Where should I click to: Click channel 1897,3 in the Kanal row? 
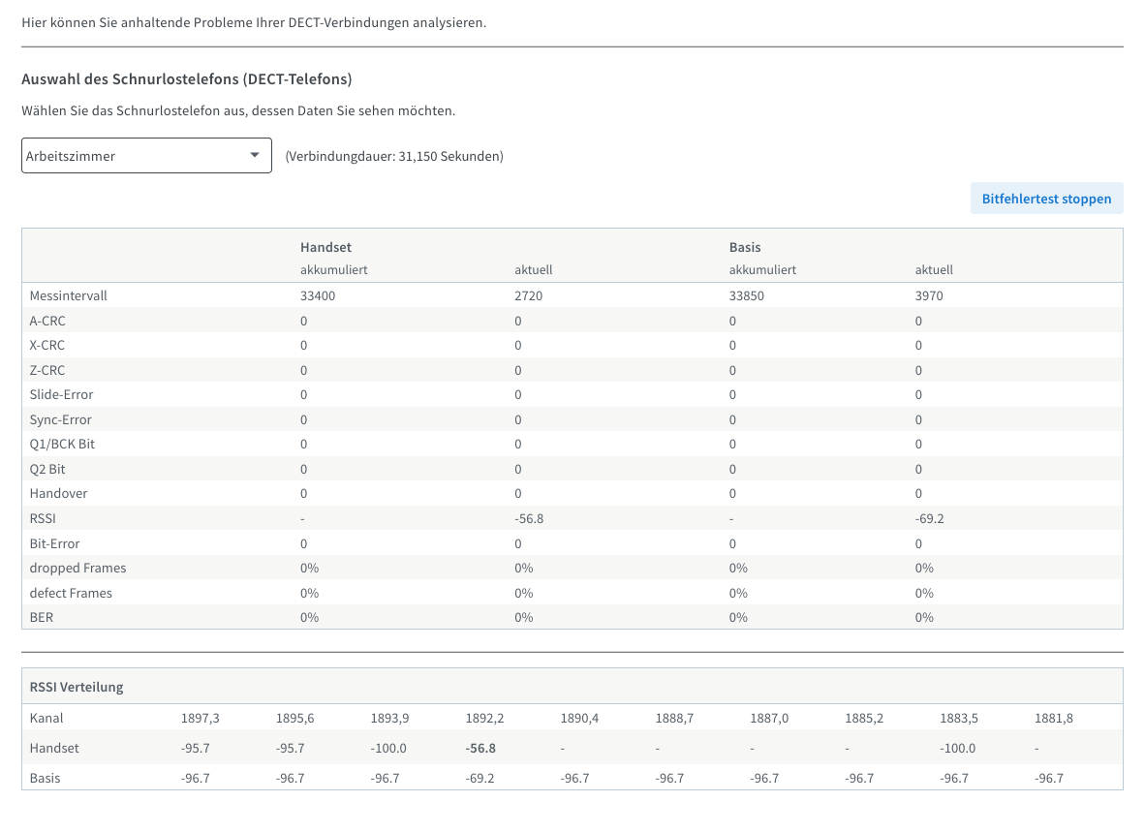coord(200,719)
